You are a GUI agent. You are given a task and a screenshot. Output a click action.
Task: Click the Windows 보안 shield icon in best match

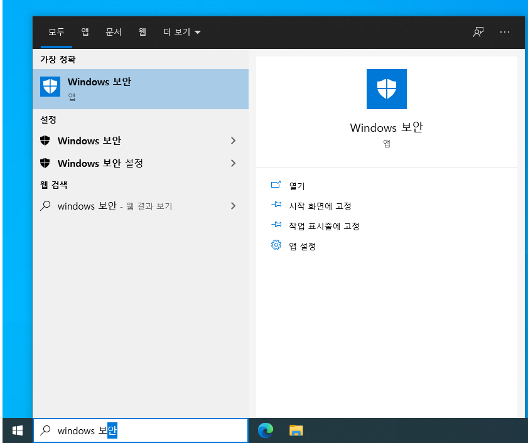click(50, 87)
